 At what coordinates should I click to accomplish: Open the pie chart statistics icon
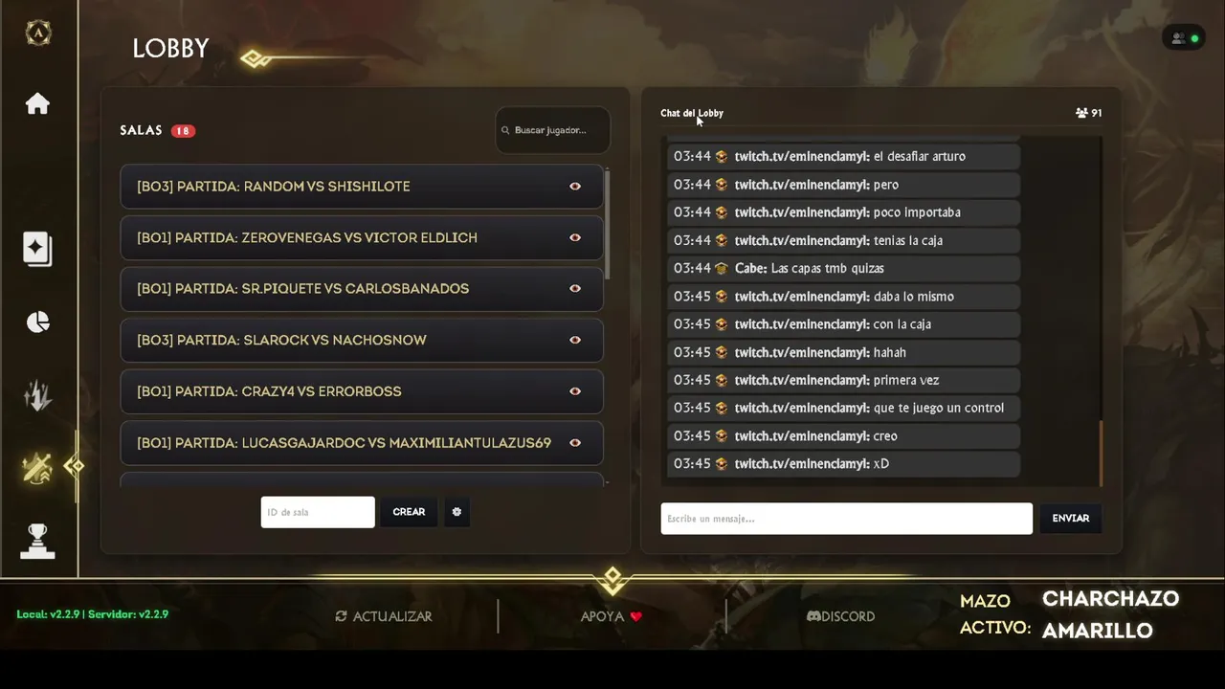(x=37, y=322)
